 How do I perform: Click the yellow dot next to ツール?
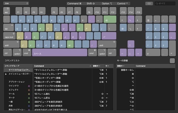click(29, 94)
